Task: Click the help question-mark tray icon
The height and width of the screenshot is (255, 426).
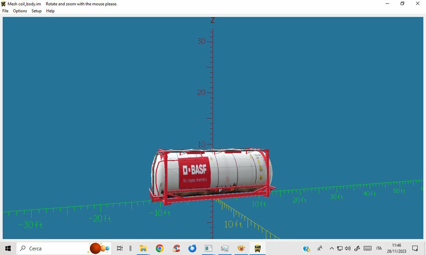Action: (x=306, y=248)
